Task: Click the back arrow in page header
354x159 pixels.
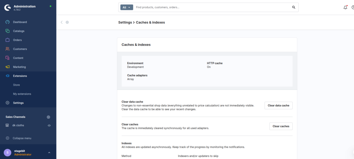Action: [x=62, y=22]
